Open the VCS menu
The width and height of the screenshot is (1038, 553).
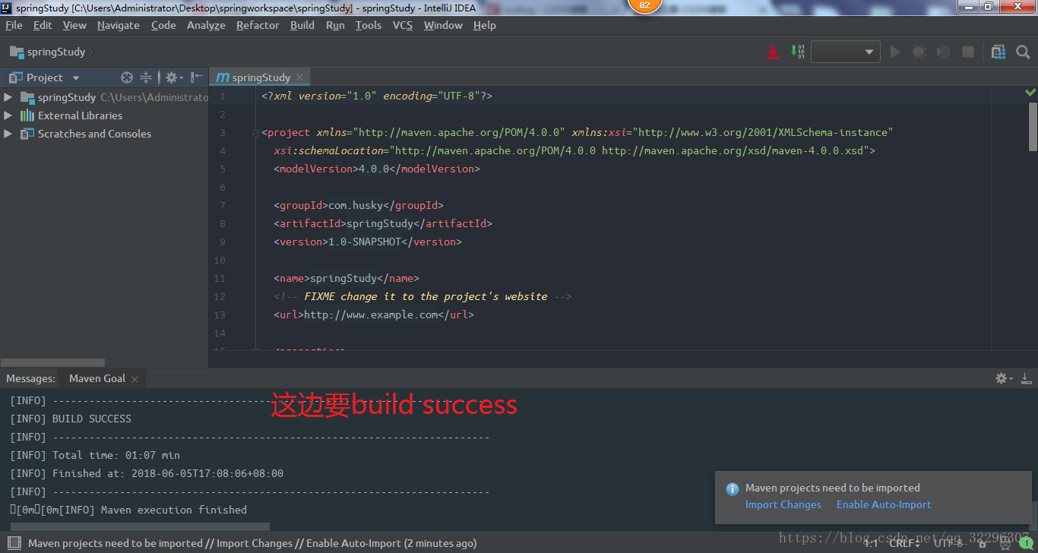point(403,25)
